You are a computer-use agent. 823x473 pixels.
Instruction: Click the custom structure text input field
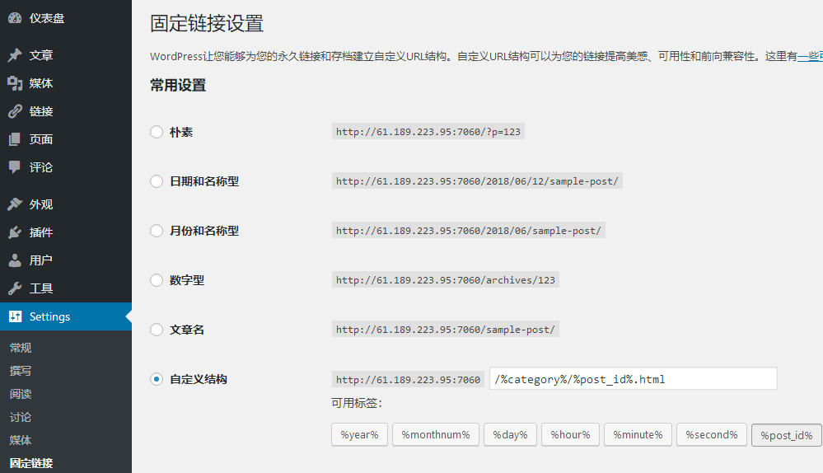click(633, 379)
